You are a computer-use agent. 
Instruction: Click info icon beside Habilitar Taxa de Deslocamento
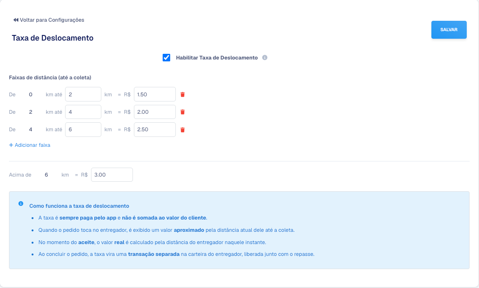[x=265, y=58]
